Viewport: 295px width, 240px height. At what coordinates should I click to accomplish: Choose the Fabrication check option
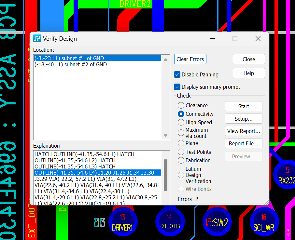point(181,160)
